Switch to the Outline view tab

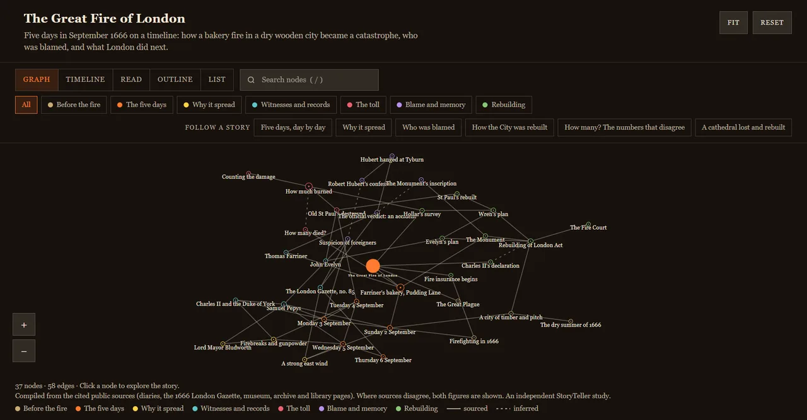click(175, 80)
